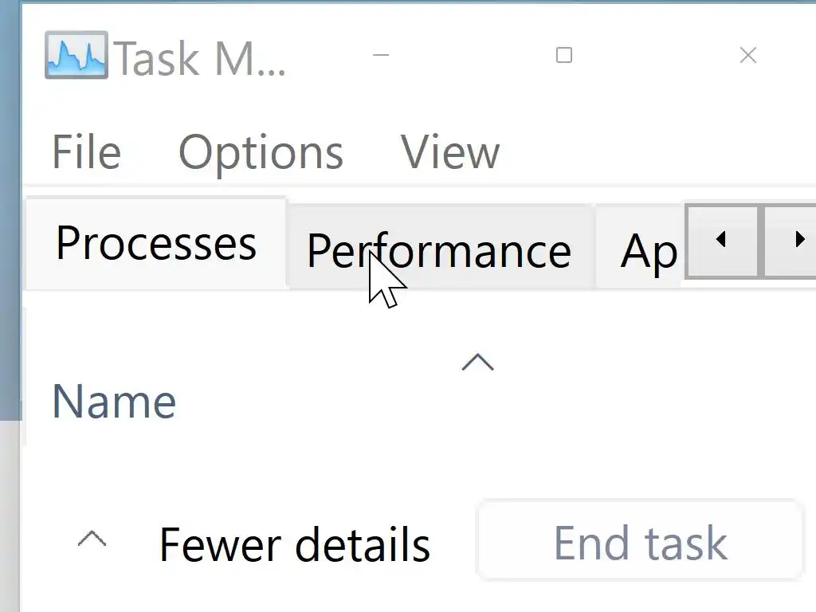Click the chevron beside Fewer details
This screenshot has width=816, height=612.
pyautogui.click(x=92, y=539)
